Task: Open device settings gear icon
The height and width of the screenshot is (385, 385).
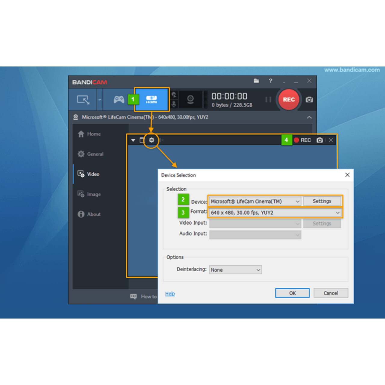Action: point(151,140)
